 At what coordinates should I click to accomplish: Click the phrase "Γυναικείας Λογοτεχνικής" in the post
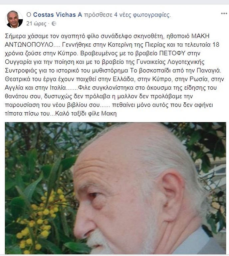169,62
